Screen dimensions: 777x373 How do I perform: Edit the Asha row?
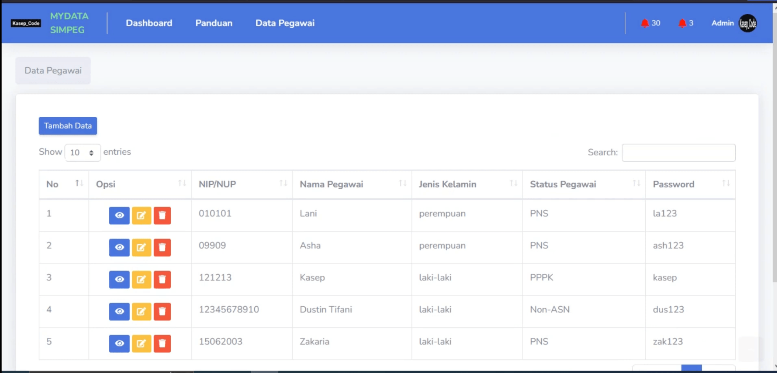coord(141,247)
